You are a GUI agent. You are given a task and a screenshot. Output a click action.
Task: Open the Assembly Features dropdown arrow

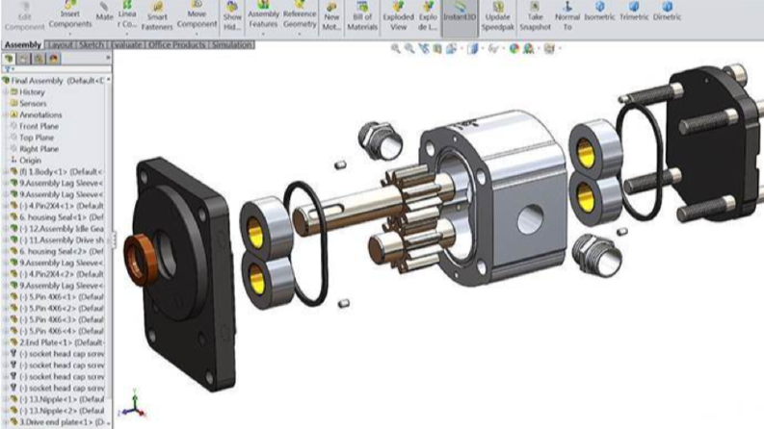click(x=263, y=34)
